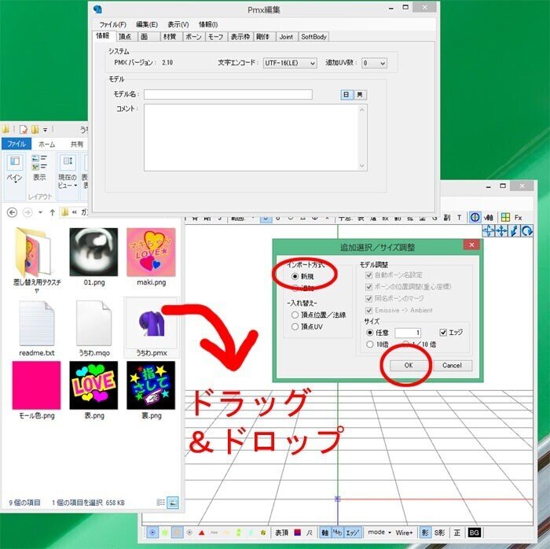Select the 頂点位置／法線 radio button

click(x=295, y=315)
